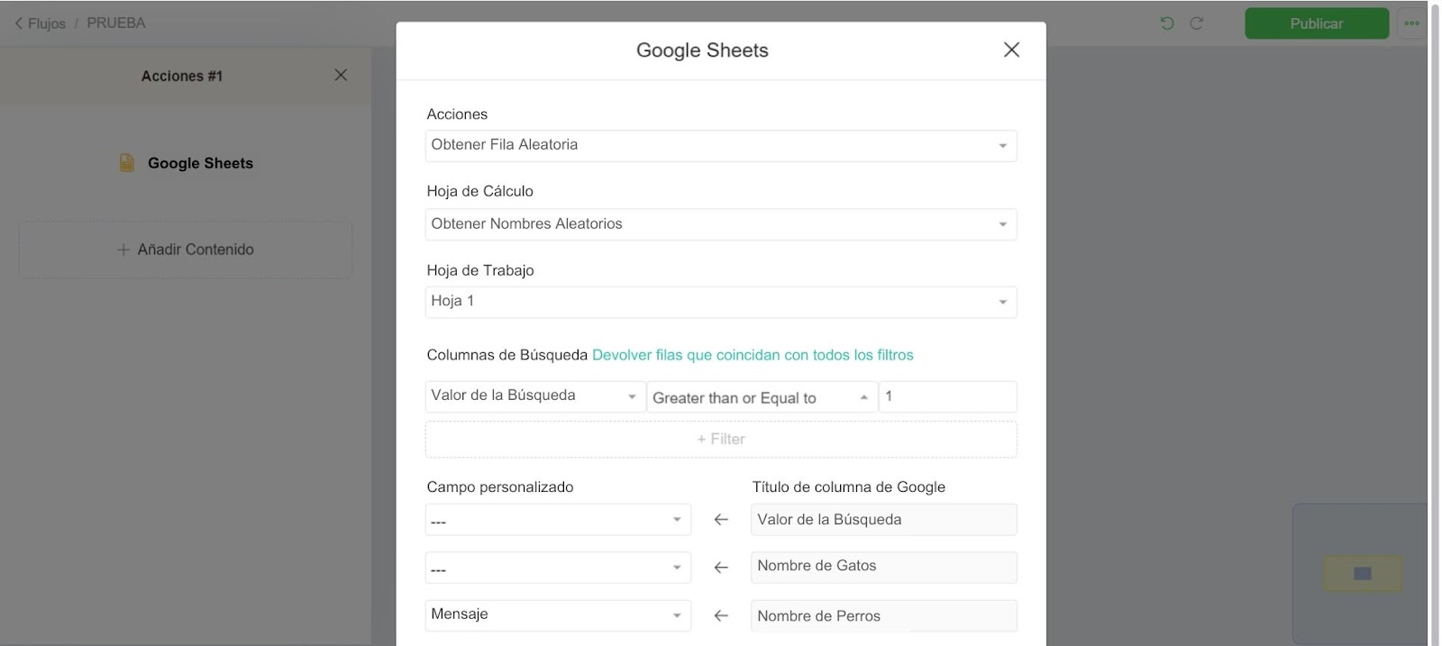Open the Mensaje custom field dropdown

pos(558,615)
